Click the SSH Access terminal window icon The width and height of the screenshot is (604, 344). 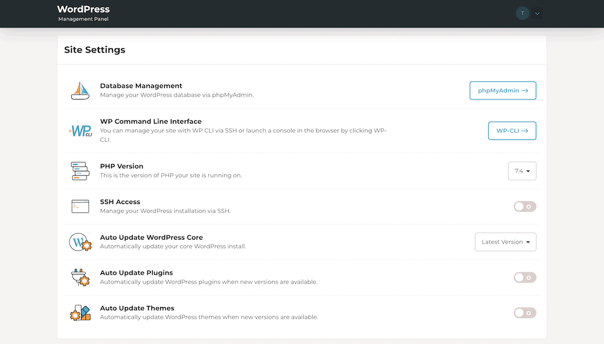[80, 206]
